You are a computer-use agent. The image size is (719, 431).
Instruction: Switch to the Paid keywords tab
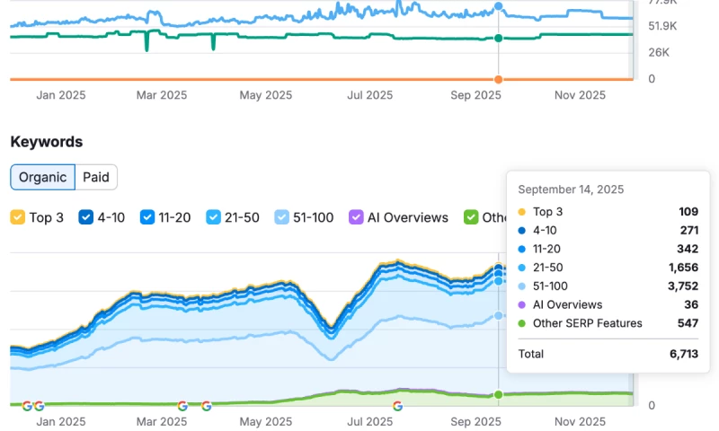click(96, 177)
